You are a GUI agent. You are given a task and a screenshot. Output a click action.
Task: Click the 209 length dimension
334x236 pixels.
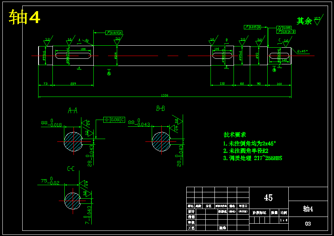73,83
